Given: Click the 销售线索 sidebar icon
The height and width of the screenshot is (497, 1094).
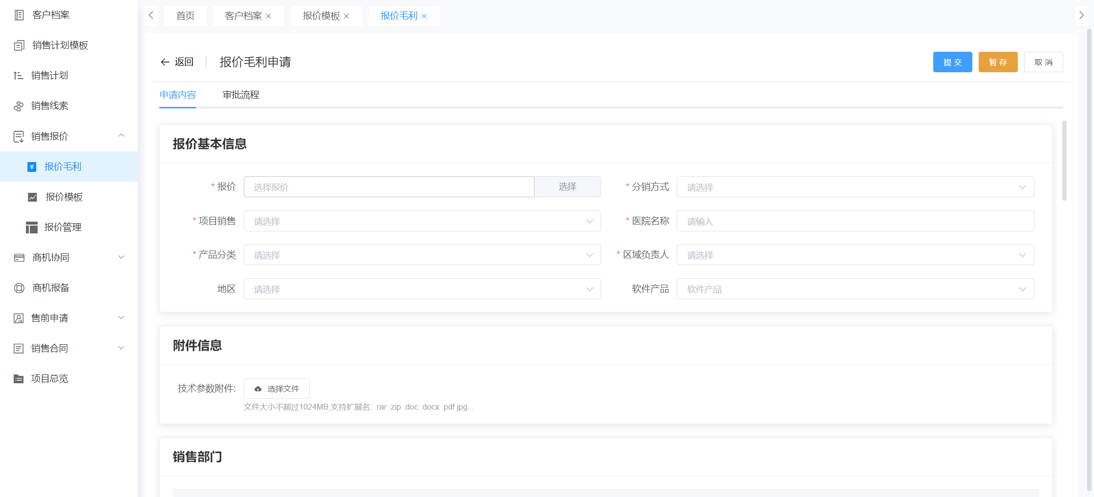Looking at the screenshot, I should (x=19, y=106).
